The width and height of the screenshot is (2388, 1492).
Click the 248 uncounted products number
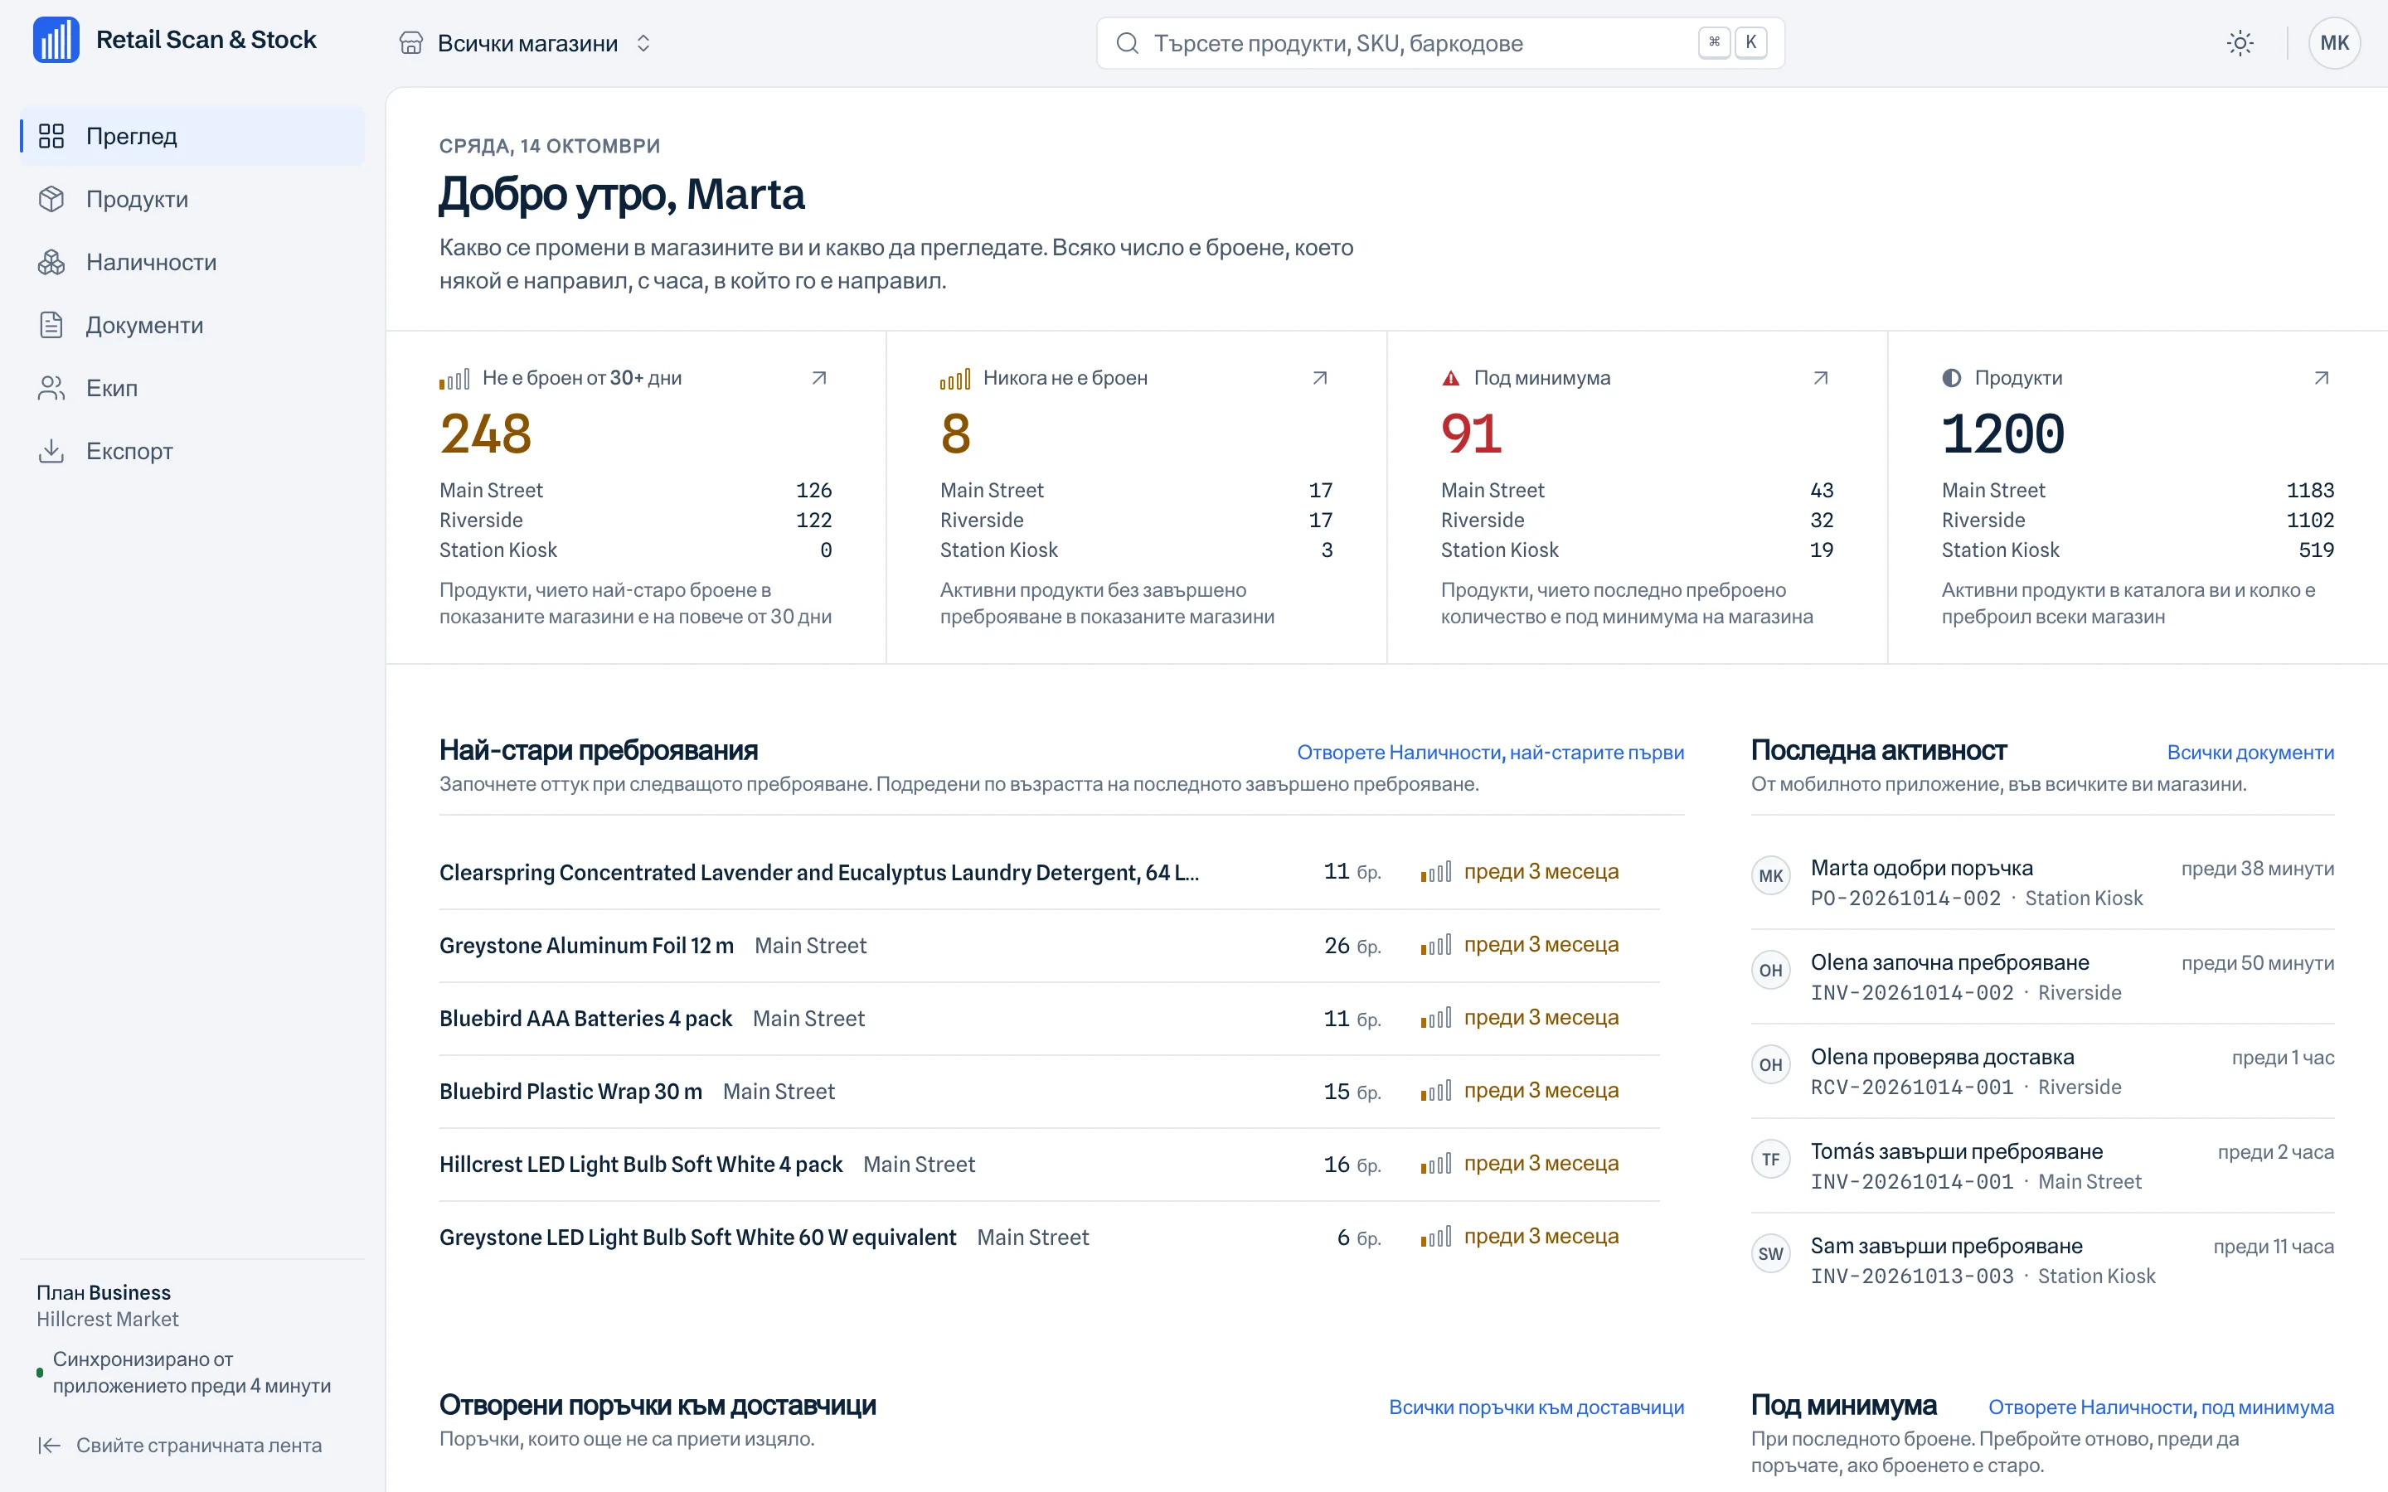[x=486, y=434]
